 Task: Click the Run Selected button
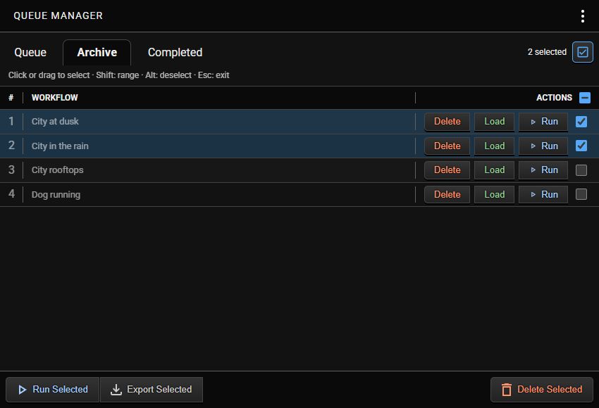click(x=53, y=389)
